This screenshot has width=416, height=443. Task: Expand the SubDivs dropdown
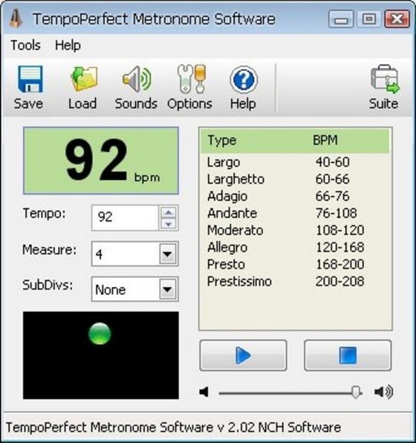tap(167, 289)
